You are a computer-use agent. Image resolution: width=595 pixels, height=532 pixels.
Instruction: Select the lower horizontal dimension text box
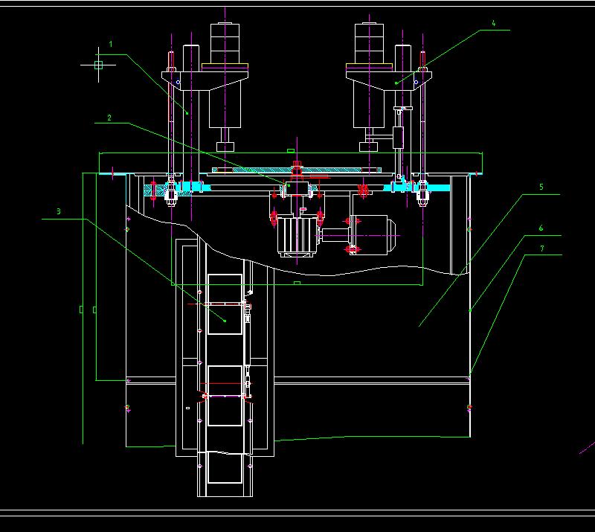297,283
